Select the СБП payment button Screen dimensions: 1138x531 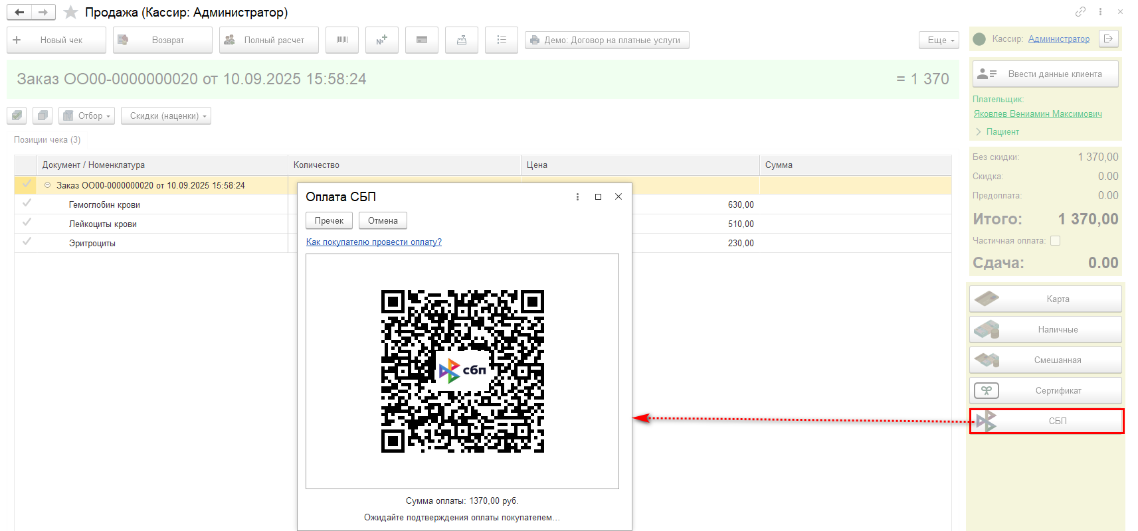tap(1047, 421)
